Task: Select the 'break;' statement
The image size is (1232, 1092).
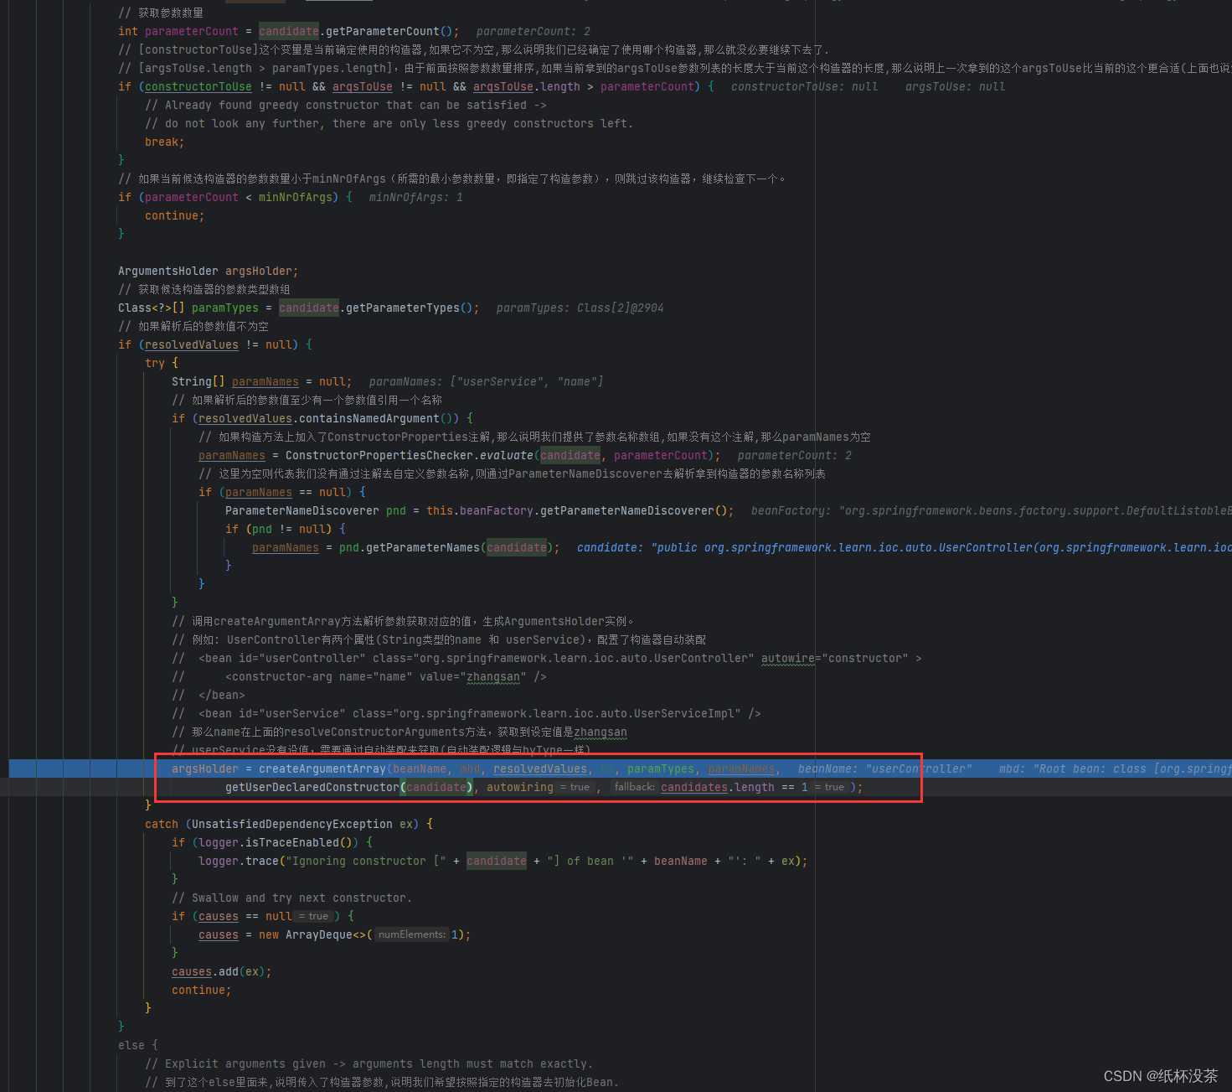Action: (x=164, y=142)
